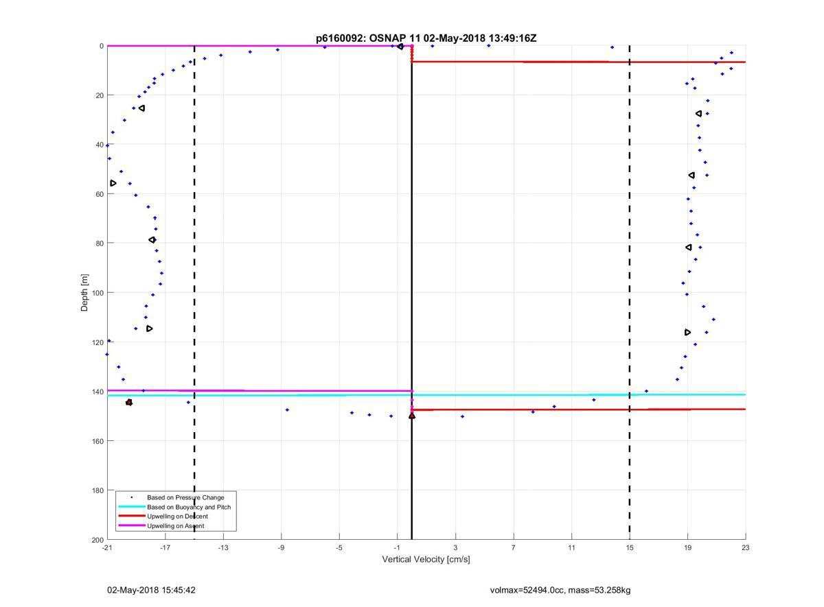This screenshot has height=607, width=824.
Task: Click the 20 tick on depth axis
Action: point(100,95)
